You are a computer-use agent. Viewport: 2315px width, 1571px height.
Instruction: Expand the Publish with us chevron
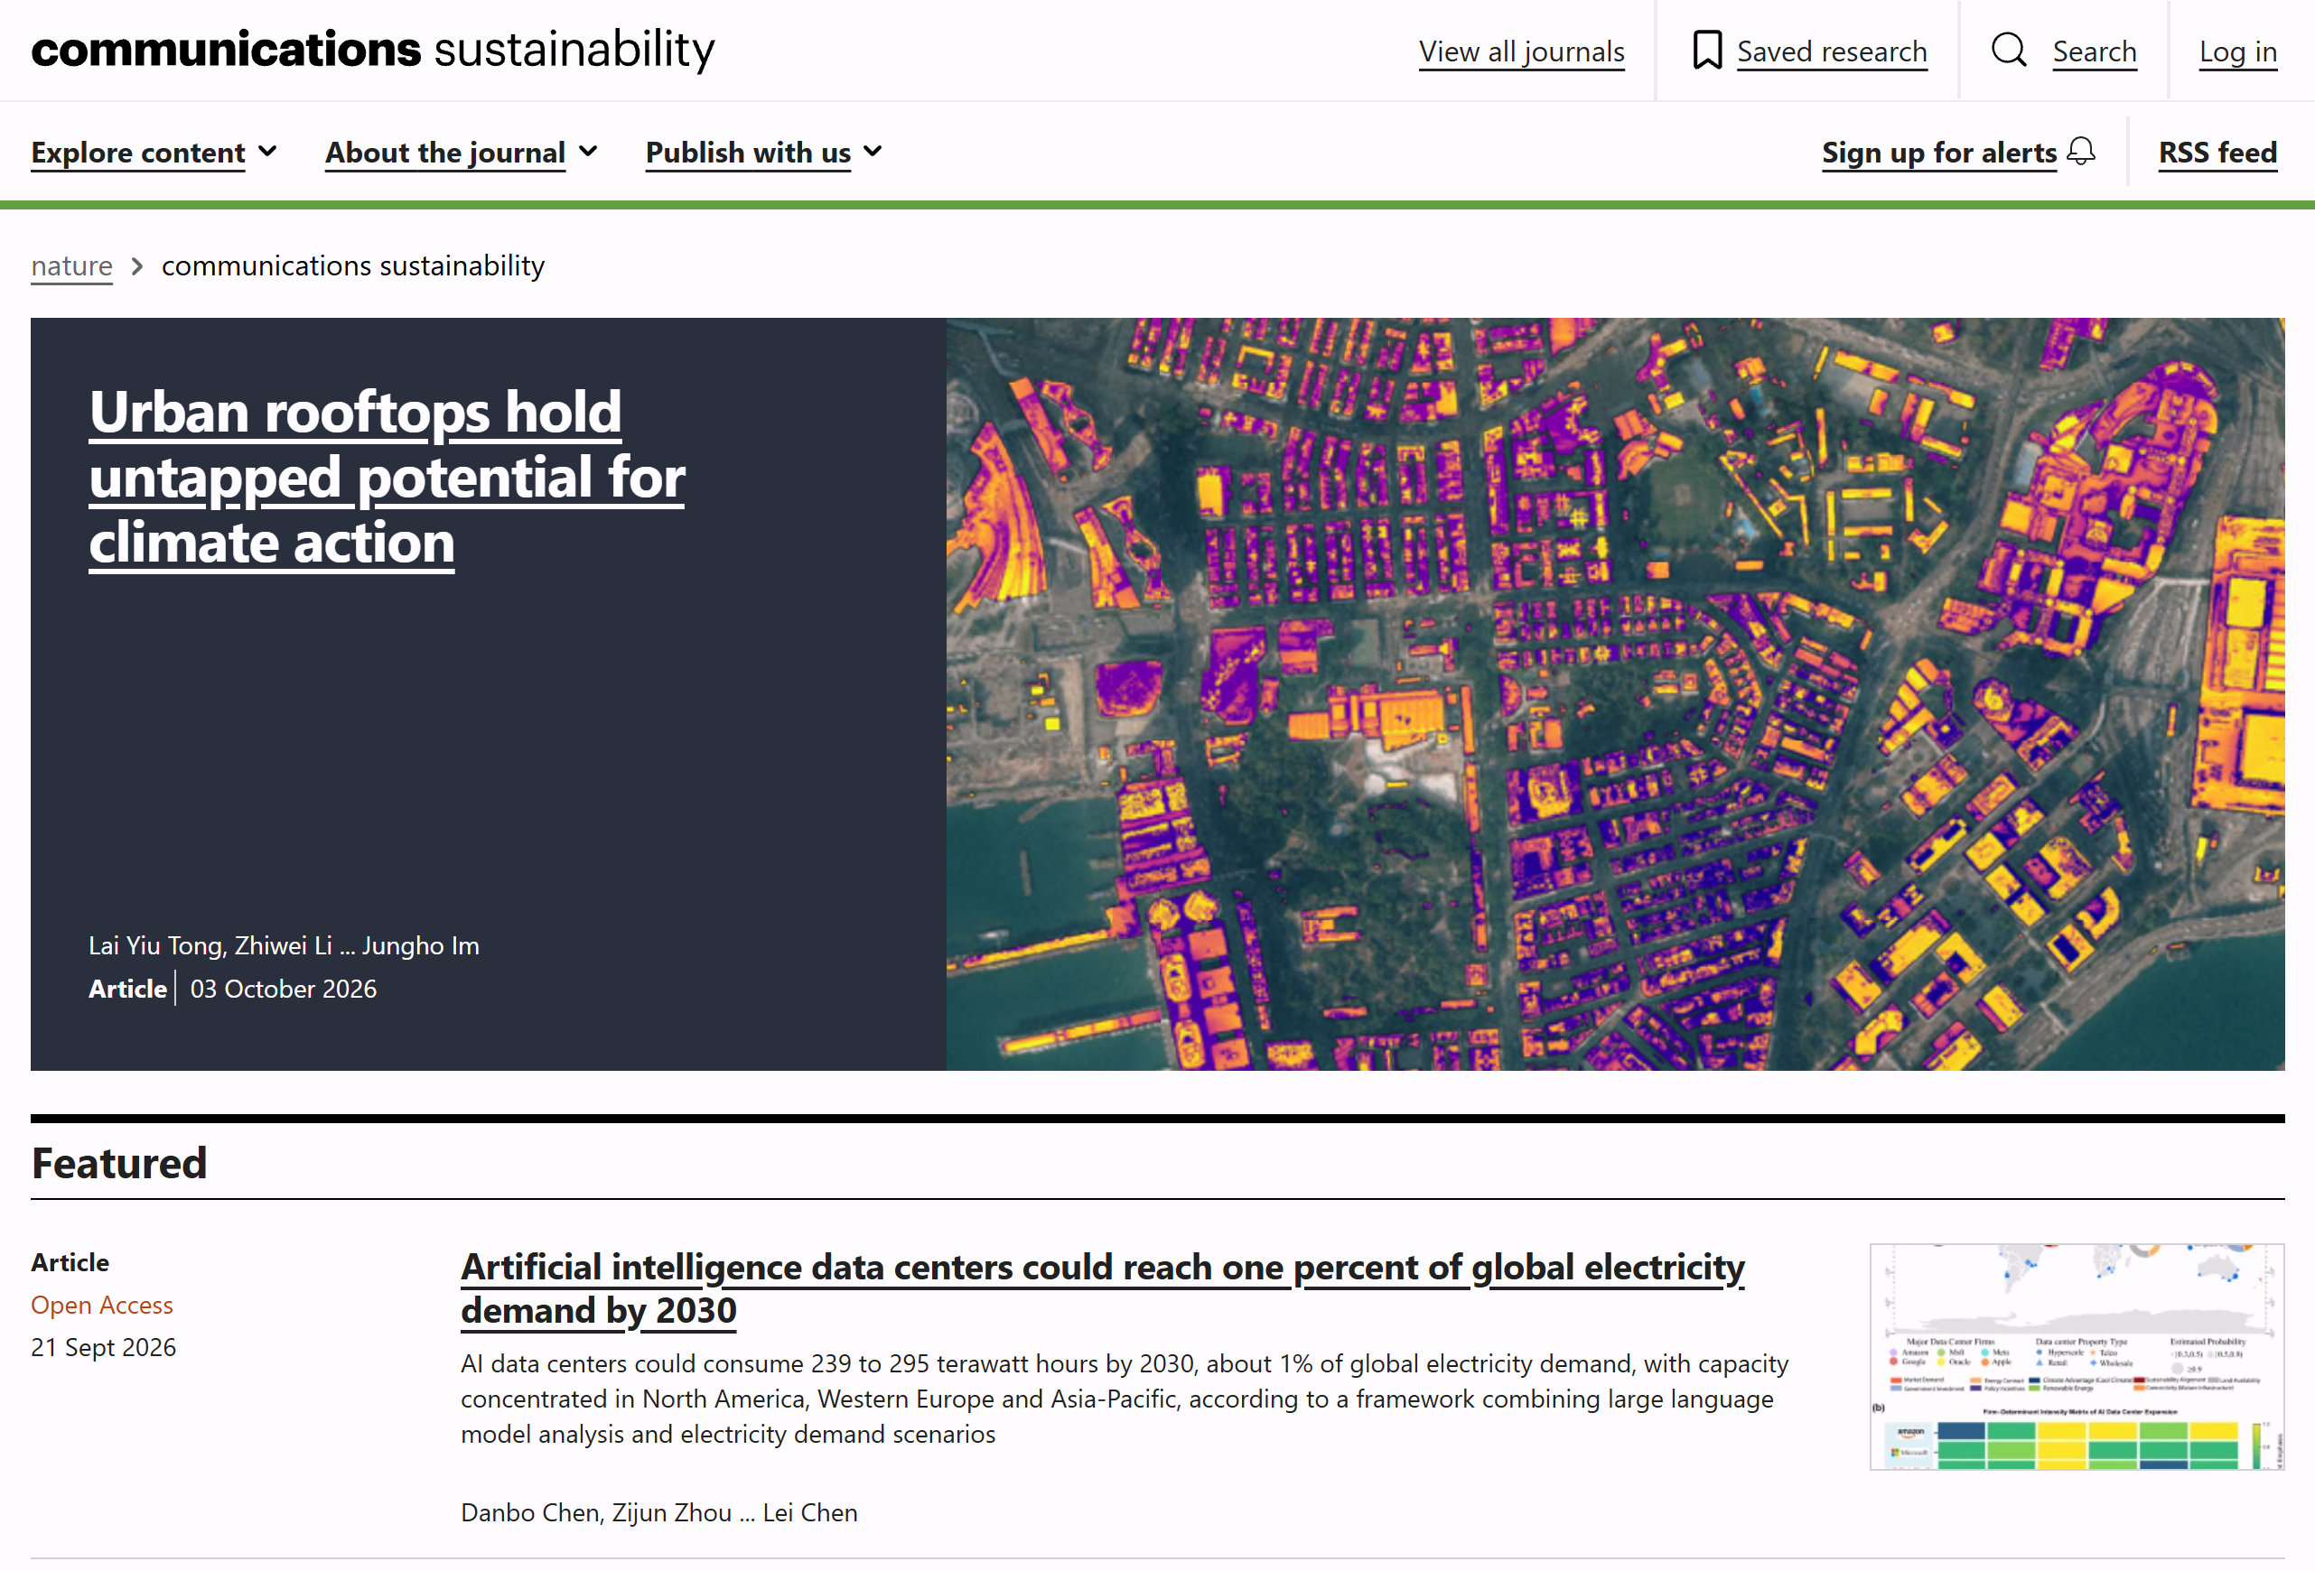(873, 152)
